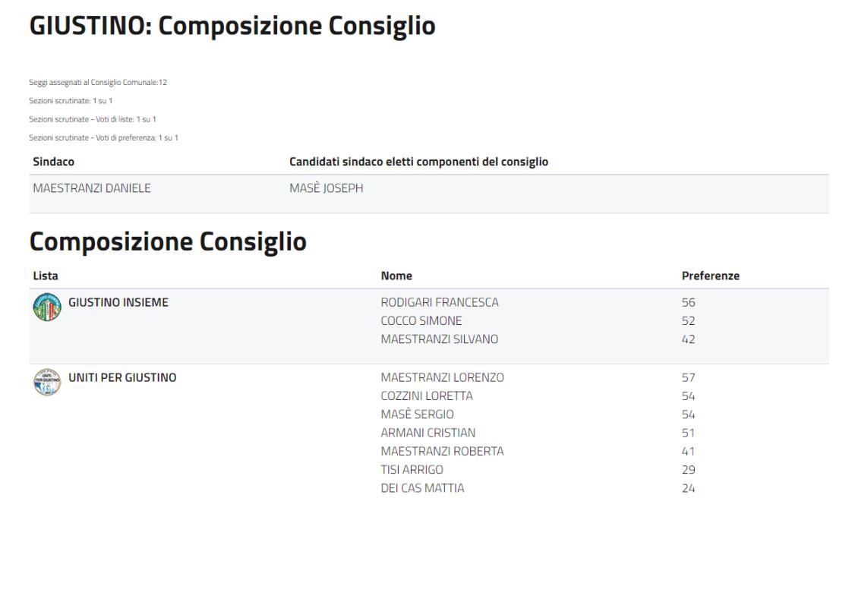Click the Lista column header
This screenshot has width=852, height=602.
click(x=46, y=276)
